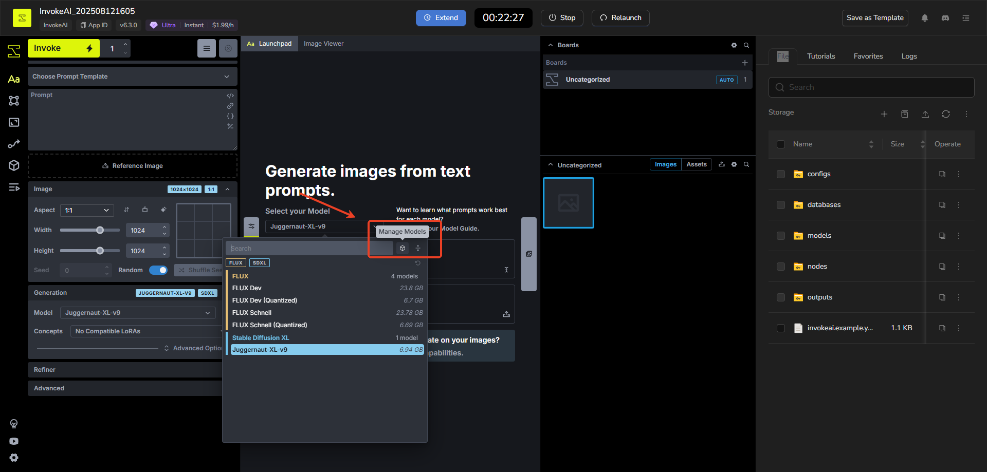The image size is (987, 472).
Task: Add a new board with plus icon
Action: [745, 63]
